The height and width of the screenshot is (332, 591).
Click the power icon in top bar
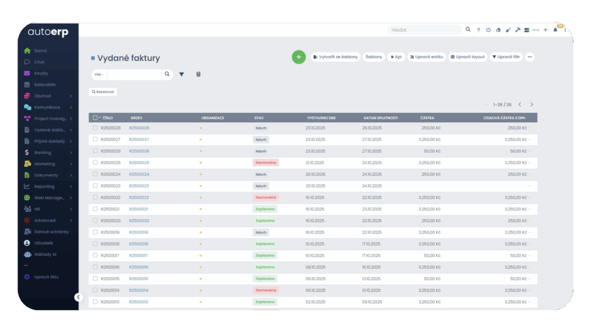click(x=488, y=30)
